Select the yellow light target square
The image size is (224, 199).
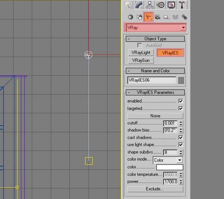[89, 161]
